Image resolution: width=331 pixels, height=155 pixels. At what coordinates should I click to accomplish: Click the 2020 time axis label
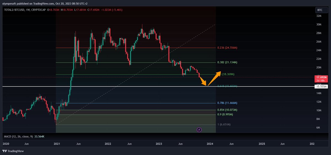coord(6,144)
